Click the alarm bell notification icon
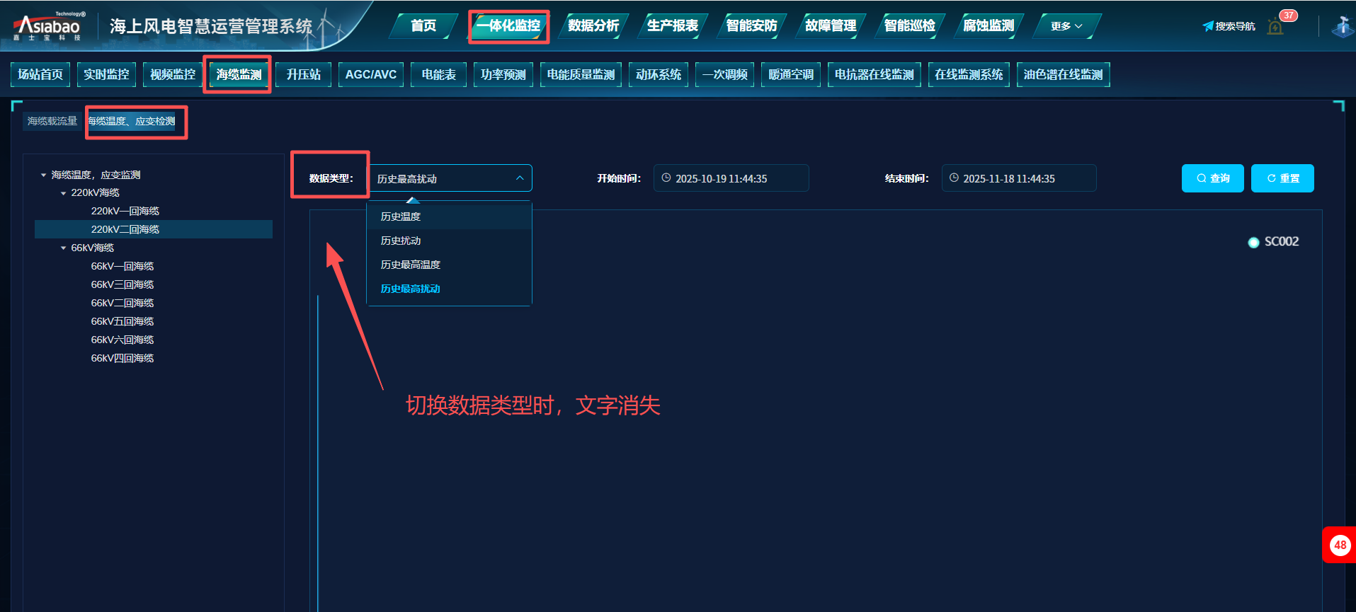The height and width of the screenshot is (612, 1356). click(1275, 27)
